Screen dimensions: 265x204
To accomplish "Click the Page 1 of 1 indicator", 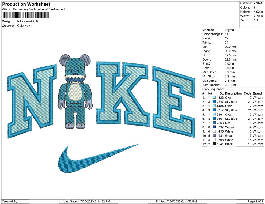I will (255, 202).
